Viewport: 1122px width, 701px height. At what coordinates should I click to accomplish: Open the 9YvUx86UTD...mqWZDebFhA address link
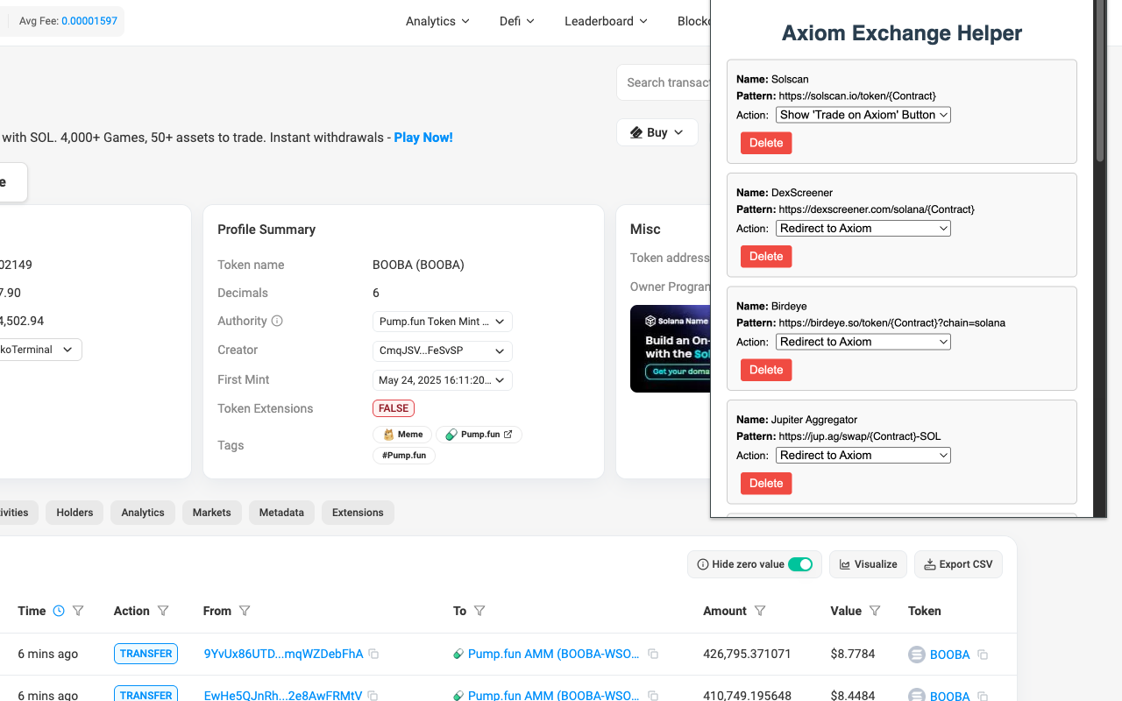click(283, 654)
